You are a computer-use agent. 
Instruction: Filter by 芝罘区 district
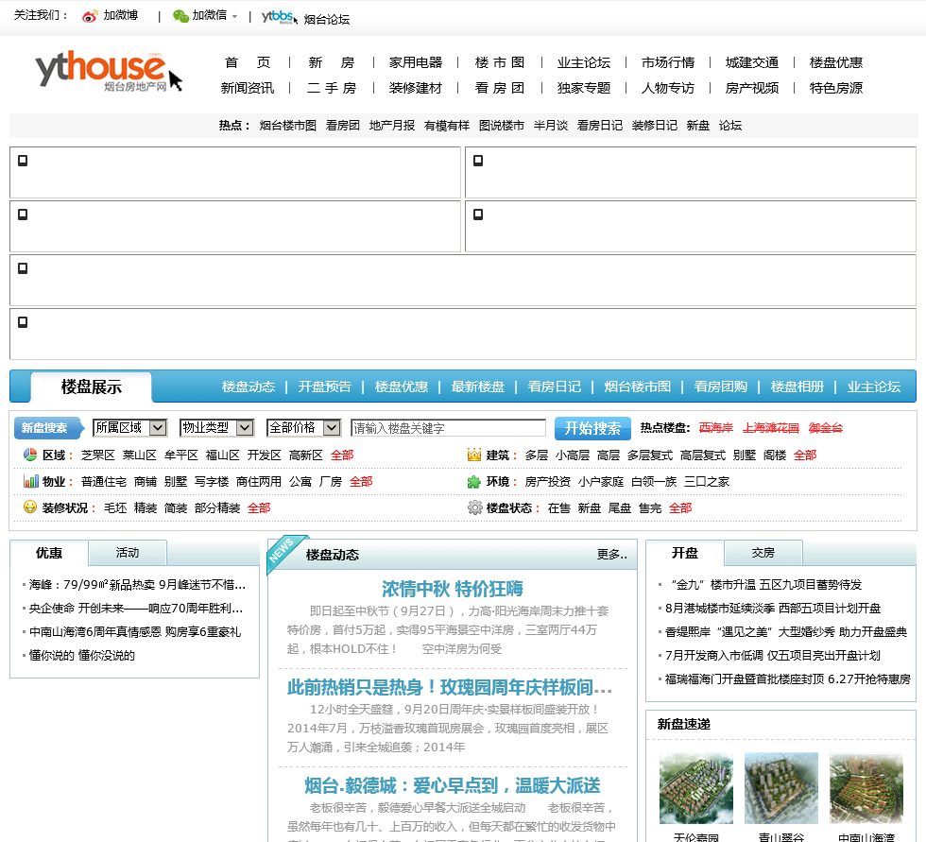tap(97, 455)
